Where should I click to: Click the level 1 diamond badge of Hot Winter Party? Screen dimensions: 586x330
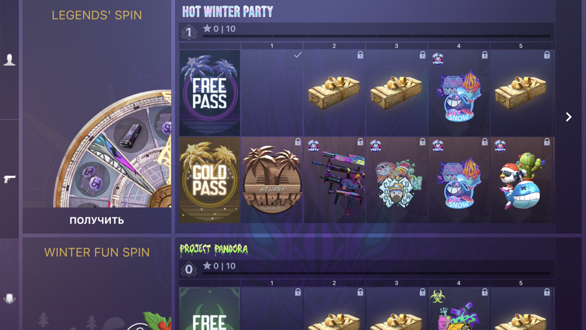tap(189, 32)
